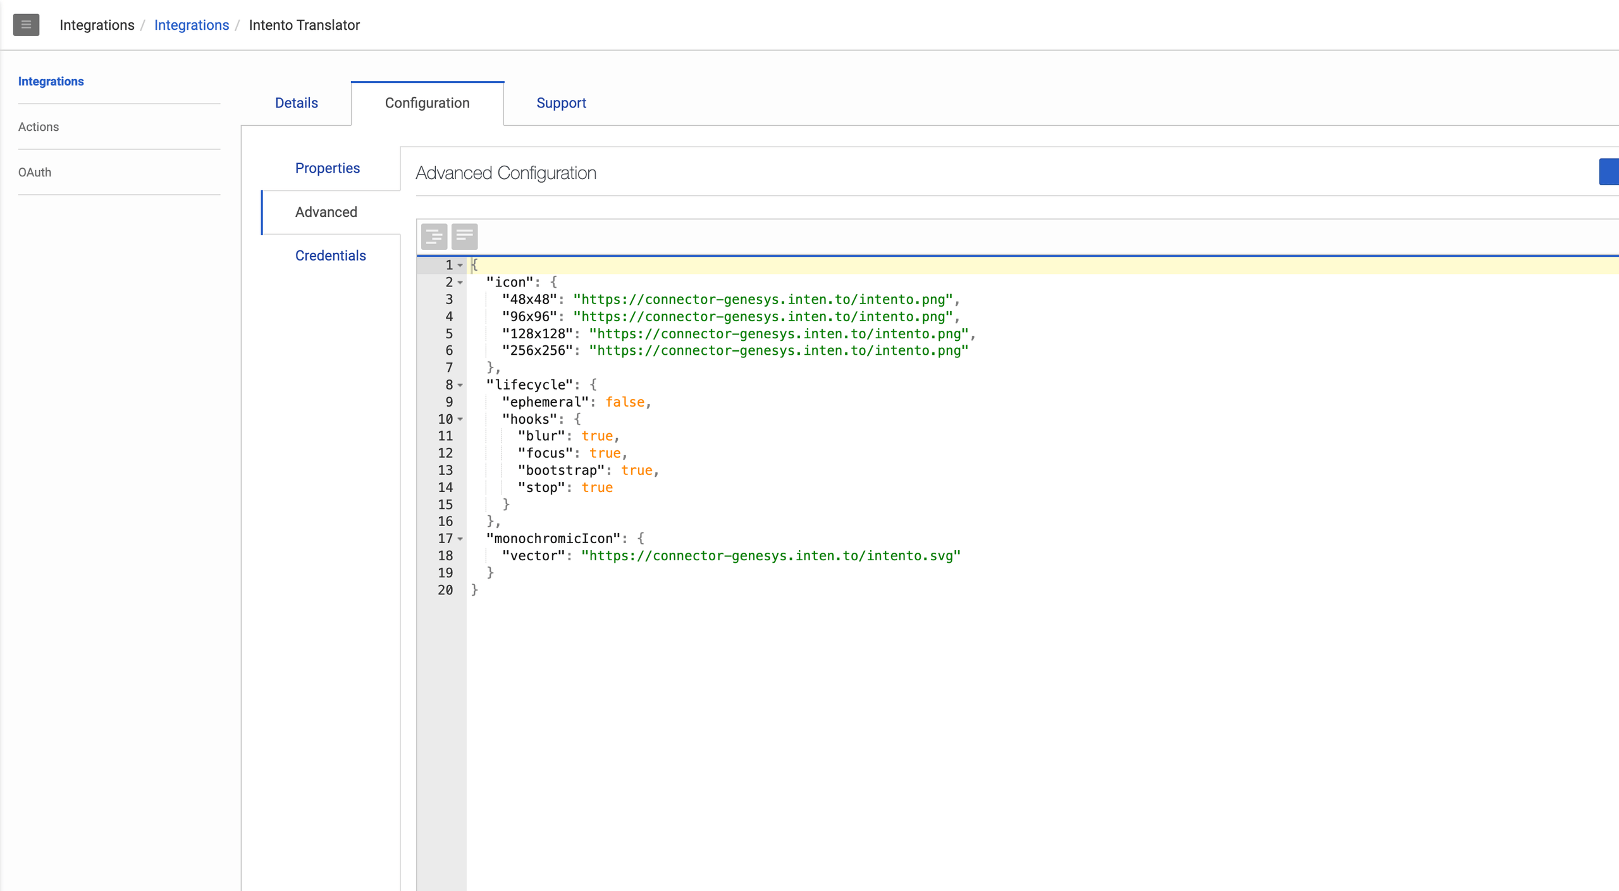Click line number 20 in the gutter
The height and width of the screenshot is (891, 1619).
(x=445, y=590)
